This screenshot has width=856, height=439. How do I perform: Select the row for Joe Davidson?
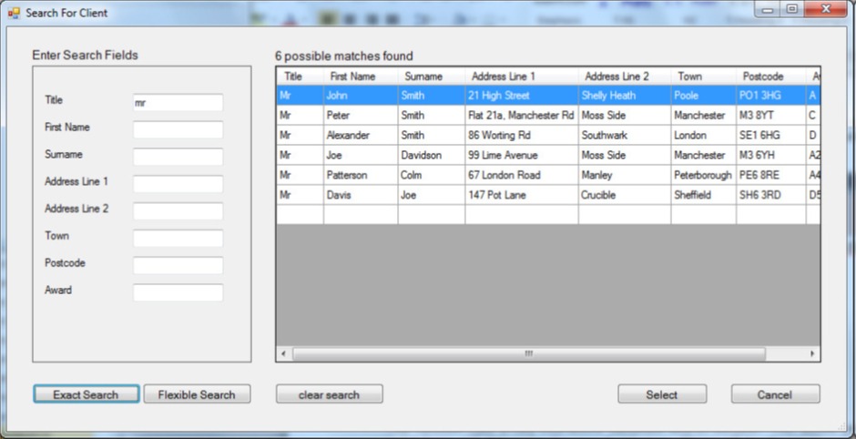point(361,156)
